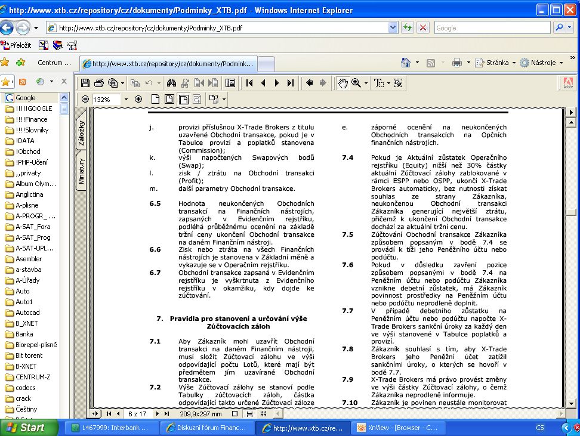Image resolution: width=580 pixels, height=436 pixels.
Task: Click the Windows Start button
Action: pyautogui.click(x=29, y=428)
